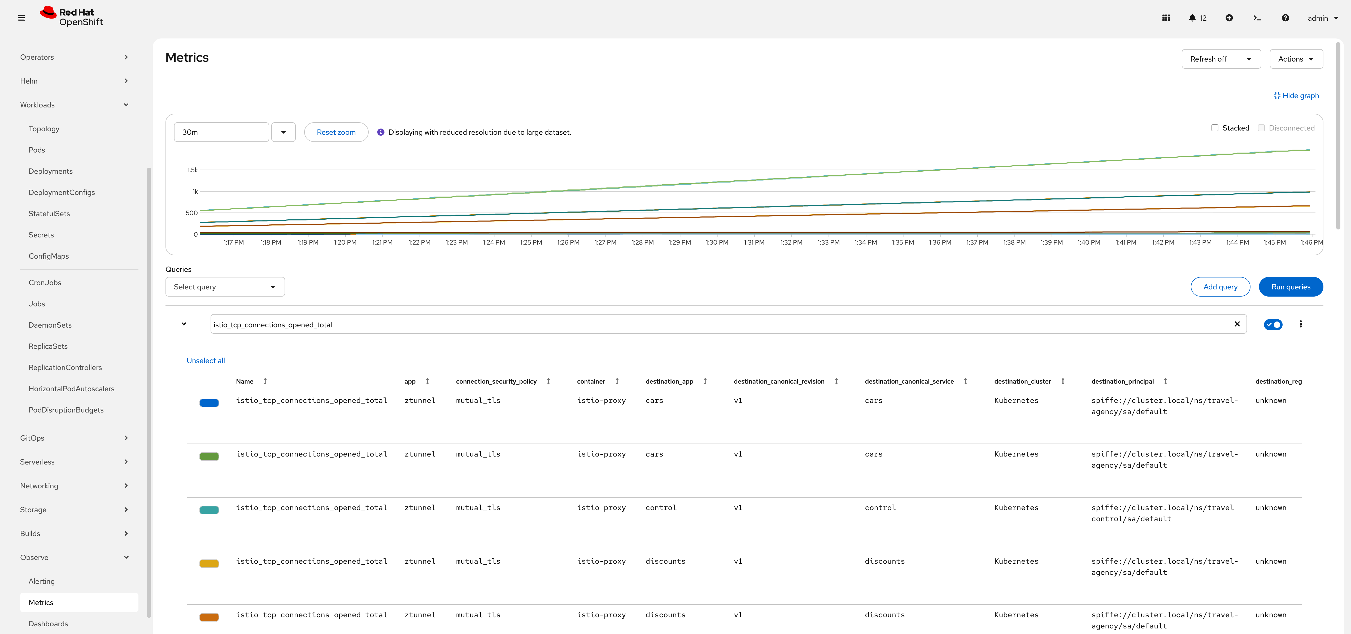Screen dimensions: 1351x634
Task: Click the Run queries button
Action: (1291, 287)
